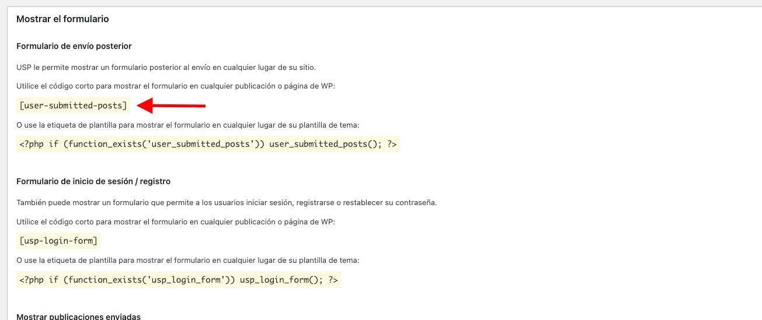Select the [usp-login-form] shortcode

coord(59,241)
